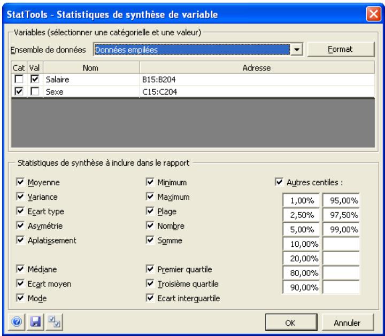Toggle the Ecart moyen checkbox
This screenshot has height=336, width=385.
coord(20,283)
